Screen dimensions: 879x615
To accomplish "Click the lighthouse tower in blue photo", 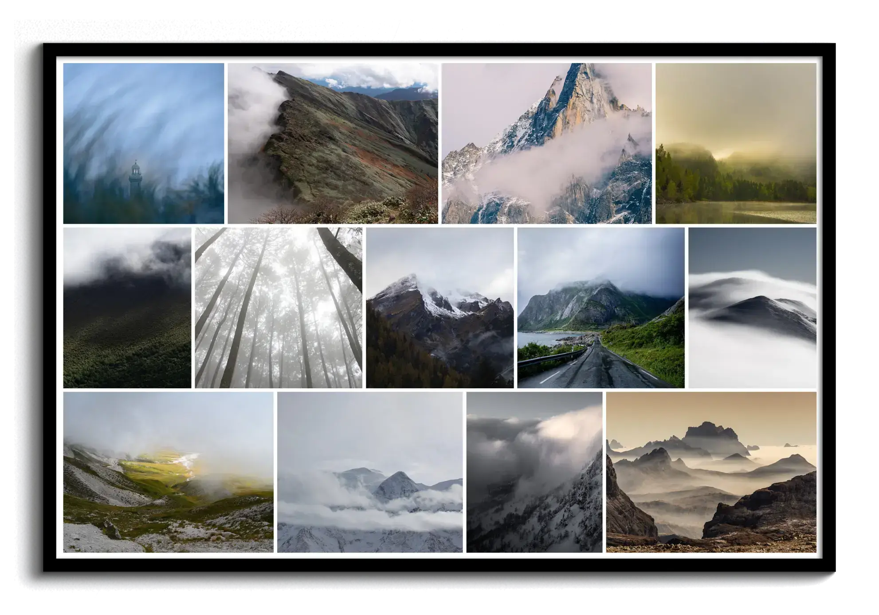I will [135, 177].
